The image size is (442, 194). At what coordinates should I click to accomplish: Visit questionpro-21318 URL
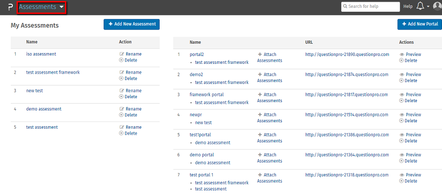click(x=346, y=175)
